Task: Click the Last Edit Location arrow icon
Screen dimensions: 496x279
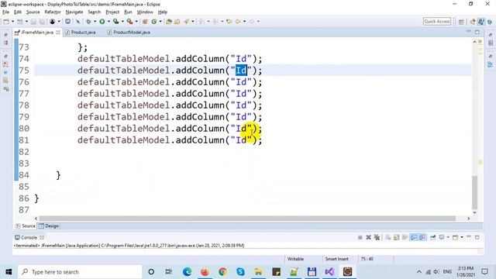Action: pyautogui.click(x=229, y=22)
